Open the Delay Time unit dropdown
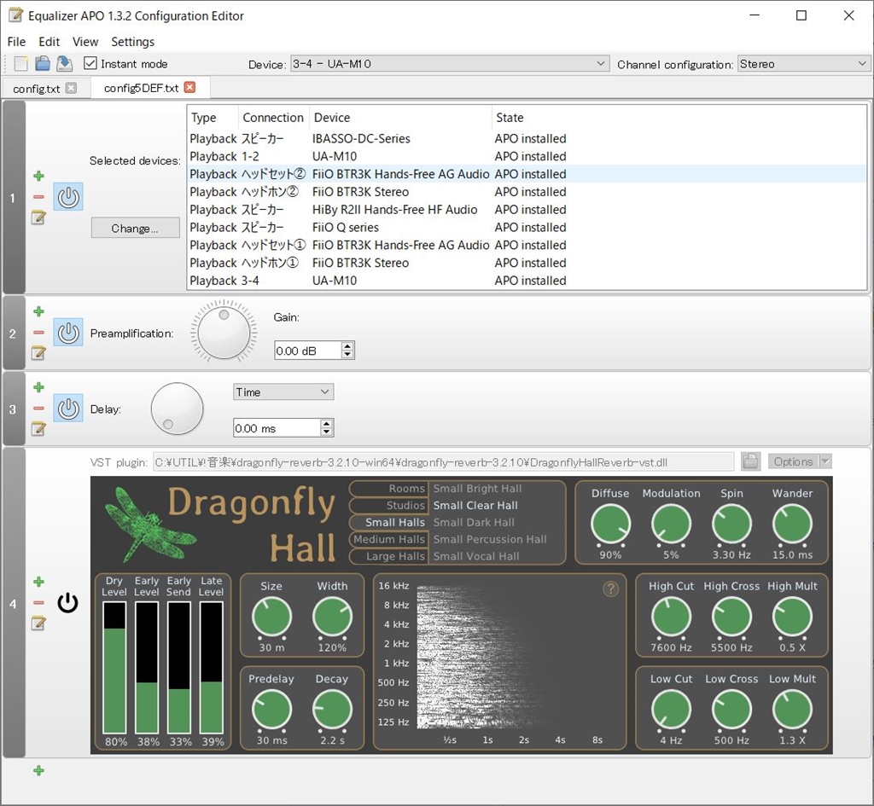Viewport: 874px width, 806px height. coord(283,392)
